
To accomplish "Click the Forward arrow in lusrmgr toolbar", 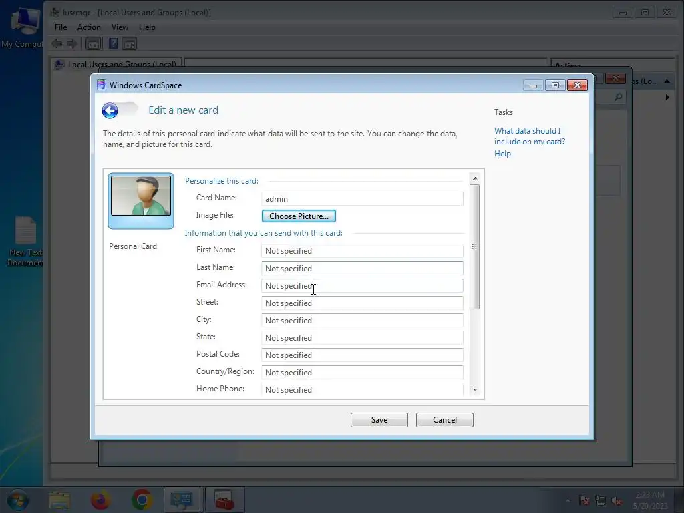I will 72,43.
